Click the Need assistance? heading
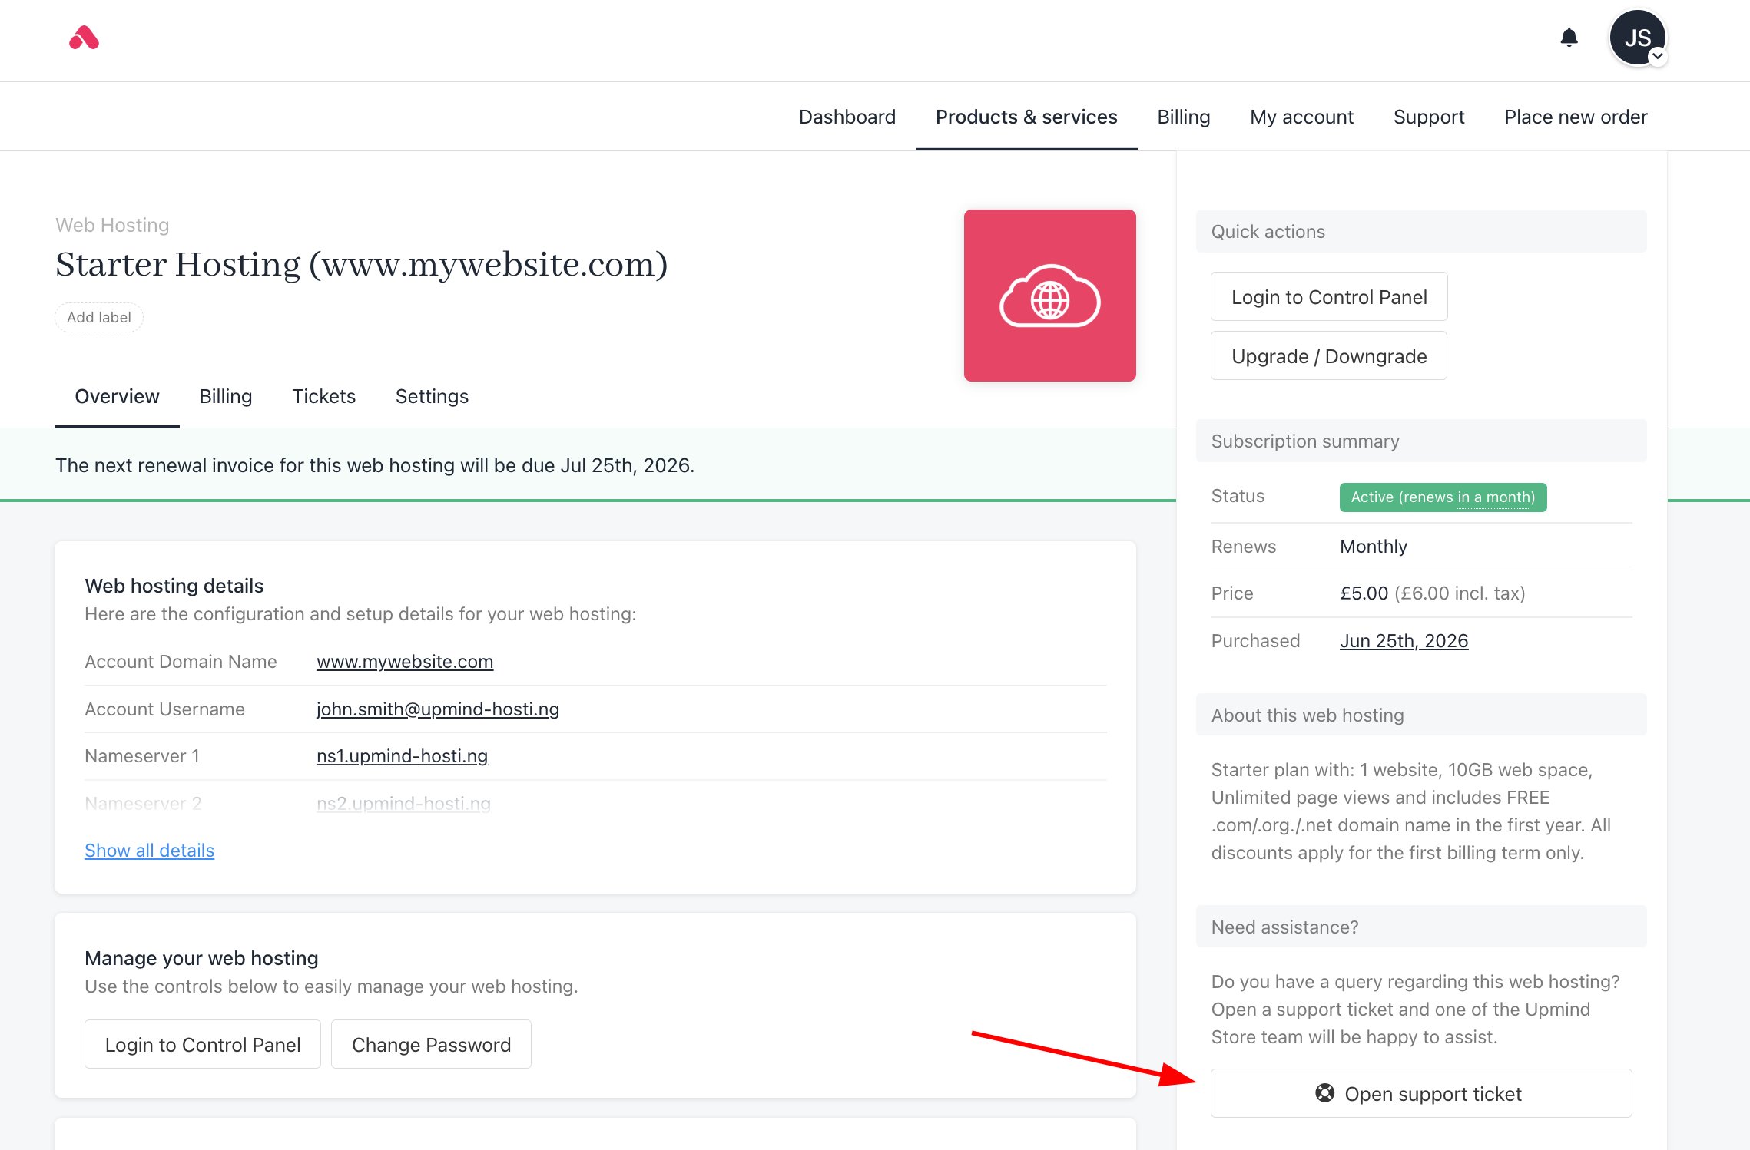1750x1150 pixels. coord(1284,927)
